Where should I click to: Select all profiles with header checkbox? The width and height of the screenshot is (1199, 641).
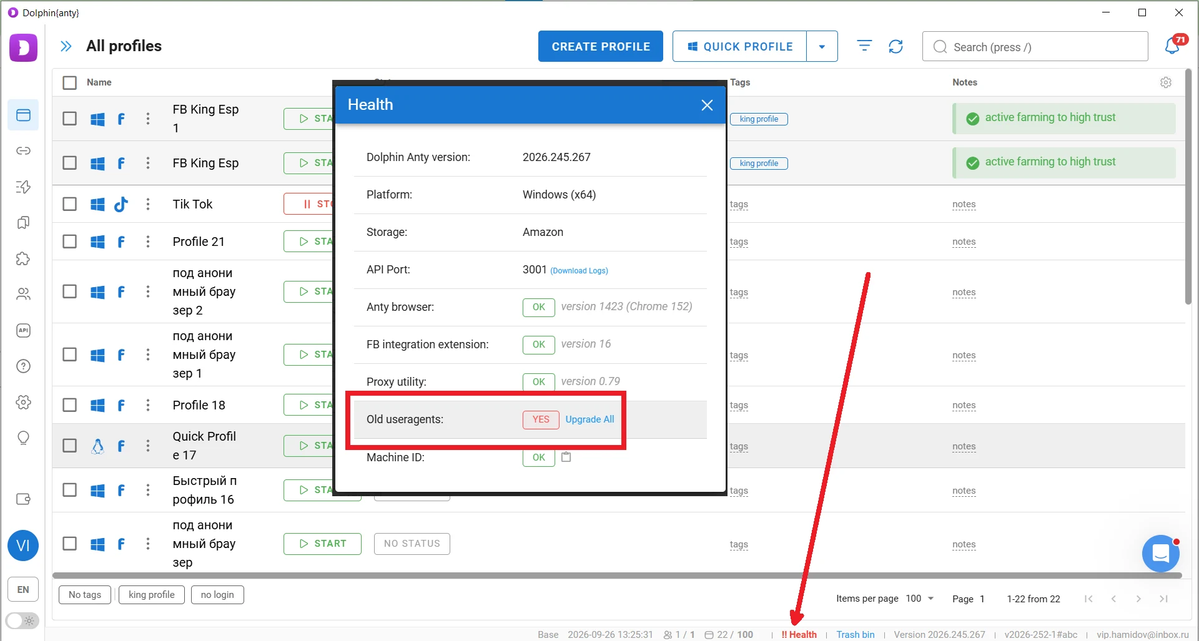pyautogui.click(x=70, y=82)
